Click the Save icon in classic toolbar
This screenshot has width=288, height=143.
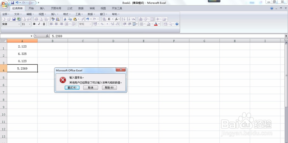pos(14,19)
